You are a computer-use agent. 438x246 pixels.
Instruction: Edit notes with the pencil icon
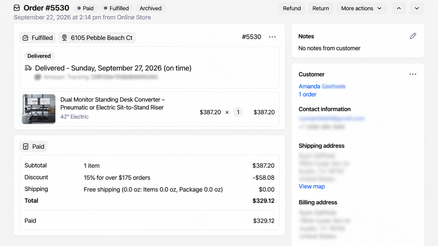(413, 36)
